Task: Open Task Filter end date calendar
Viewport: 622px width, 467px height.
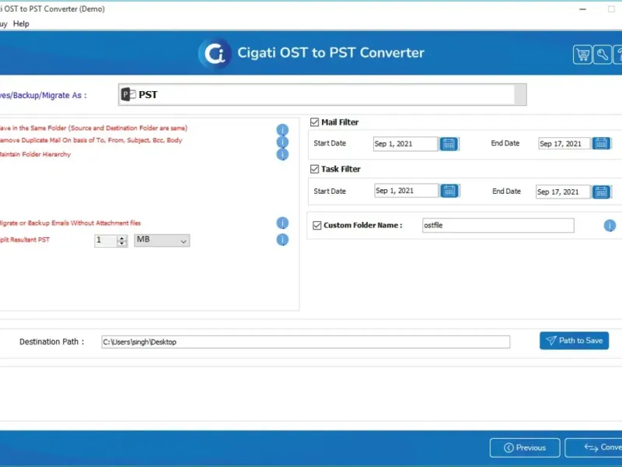Action: tap(601, 192)
